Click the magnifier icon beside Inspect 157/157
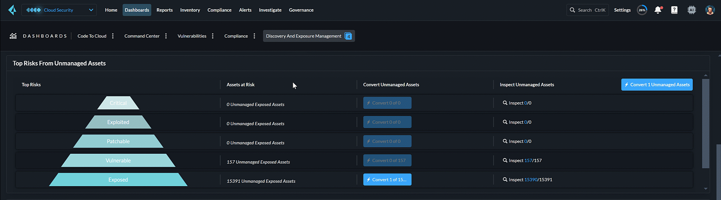 [x=505, y=160]
